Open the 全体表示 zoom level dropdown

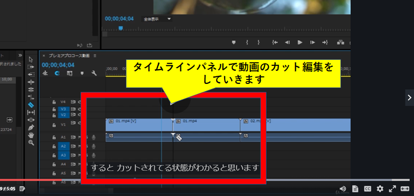[157, 19]
